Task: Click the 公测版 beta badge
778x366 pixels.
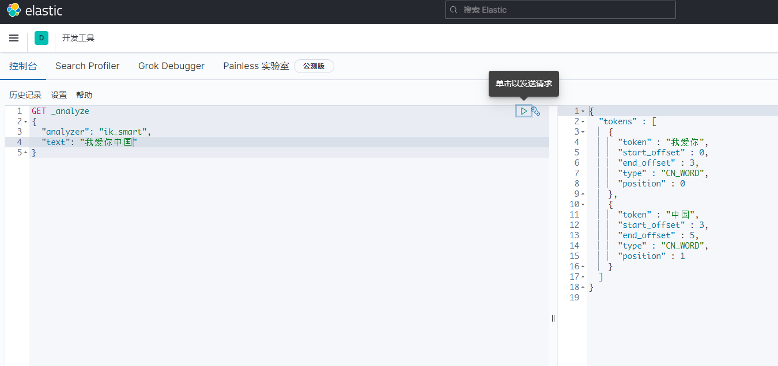Action: pos(314,66)
